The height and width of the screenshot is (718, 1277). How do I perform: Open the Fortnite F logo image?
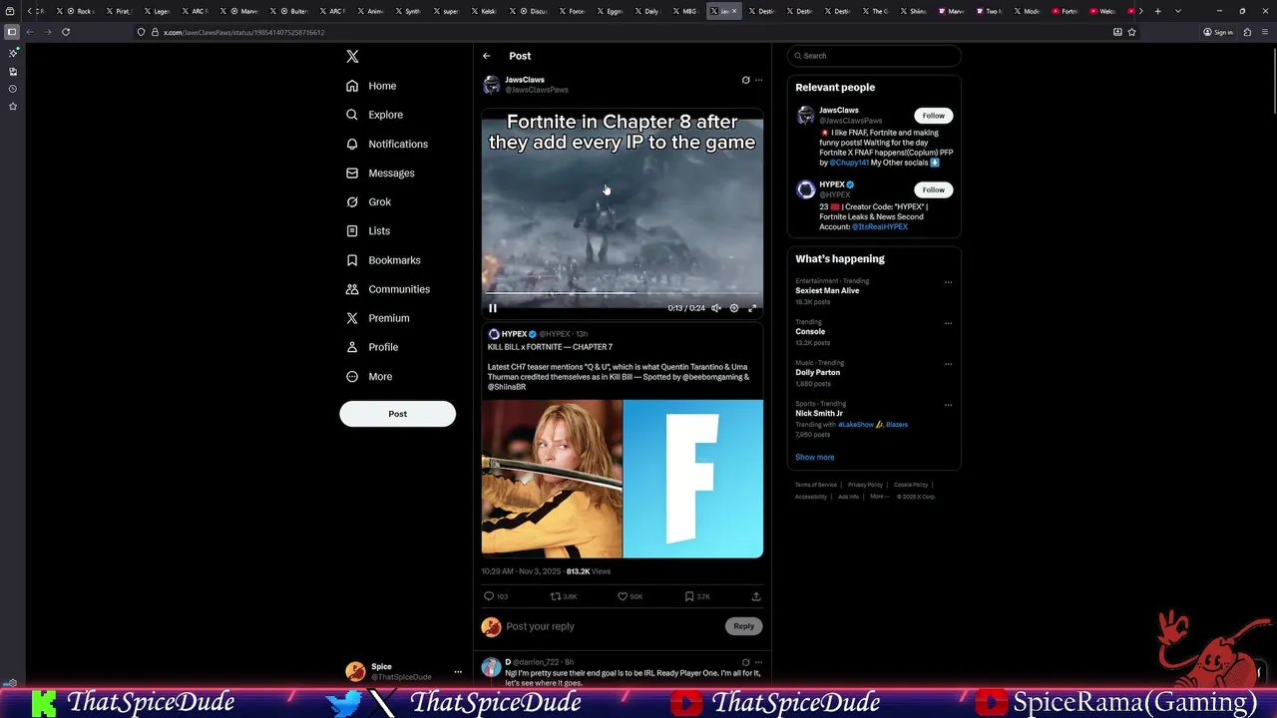click(693, 479)
